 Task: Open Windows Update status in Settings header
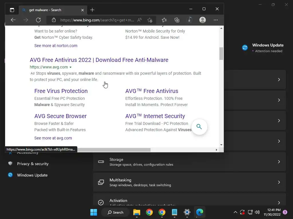[263, 48]
